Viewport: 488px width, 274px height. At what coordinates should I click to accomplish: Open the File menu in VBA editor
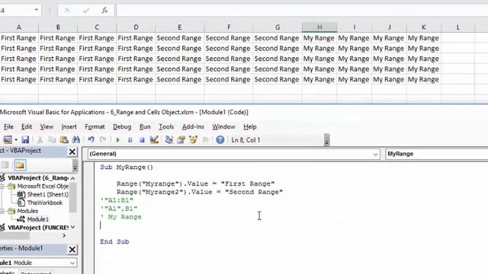click(8, 127)
